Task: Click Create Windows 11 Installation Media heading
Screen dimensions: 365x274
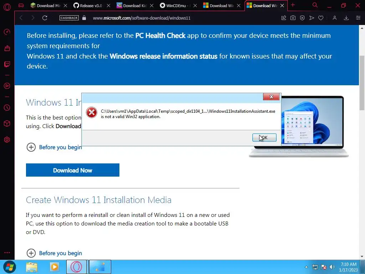Action: pyautogui.click(x=99, y=200)
